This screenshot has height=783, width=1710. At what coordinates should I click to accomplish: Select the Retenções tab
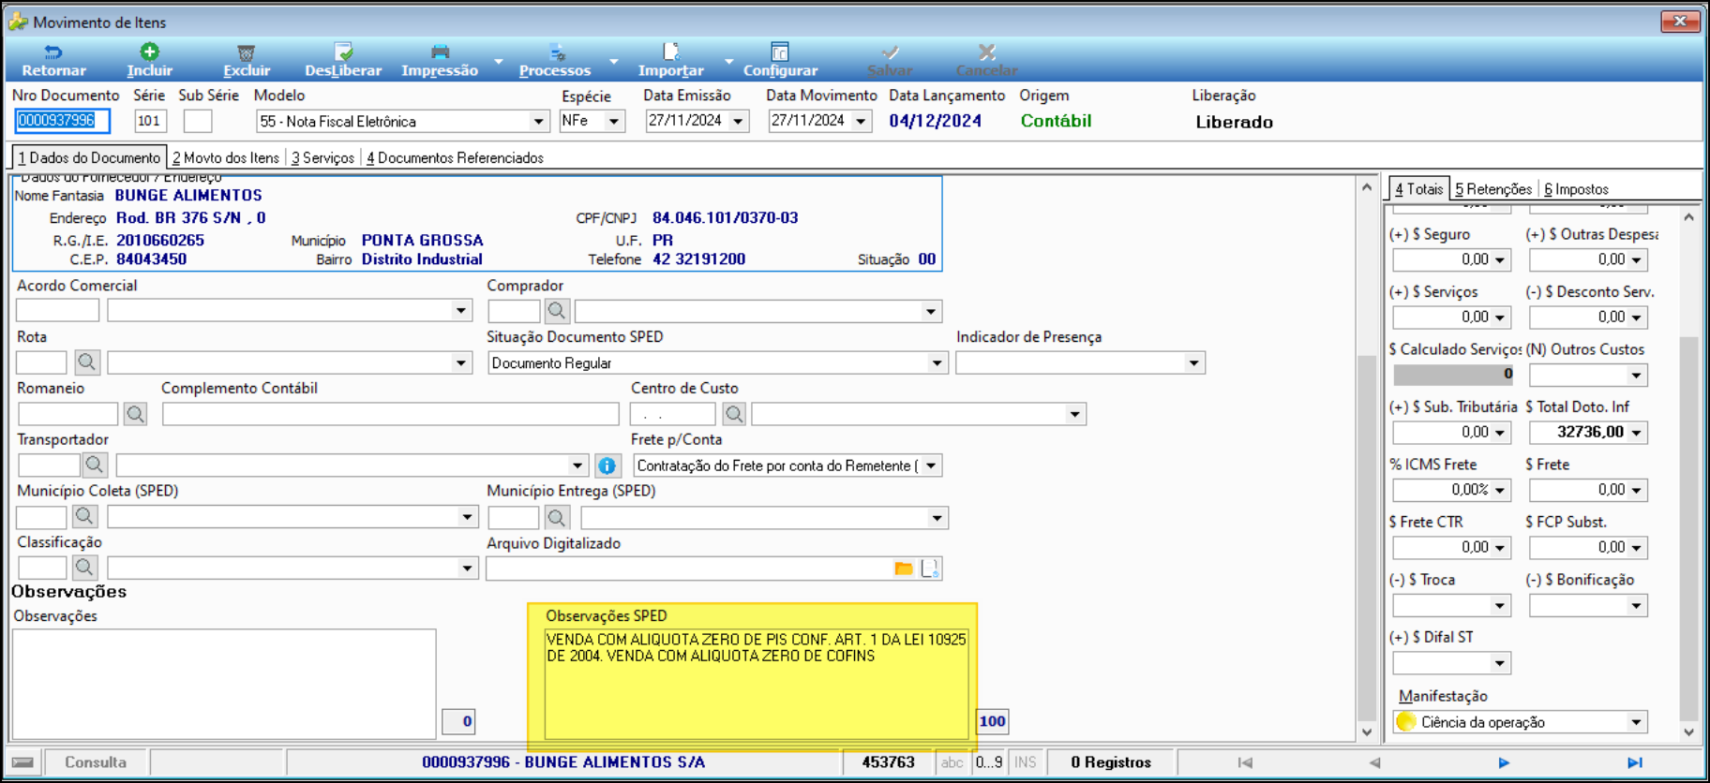(x=1493, y=189)
